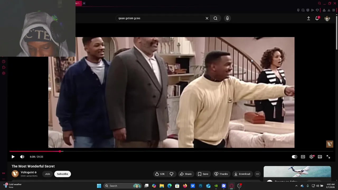The height and width of the screenshot is (190, 338).
Task: Subscribe to Volksgeist channel
Action: 63,174
